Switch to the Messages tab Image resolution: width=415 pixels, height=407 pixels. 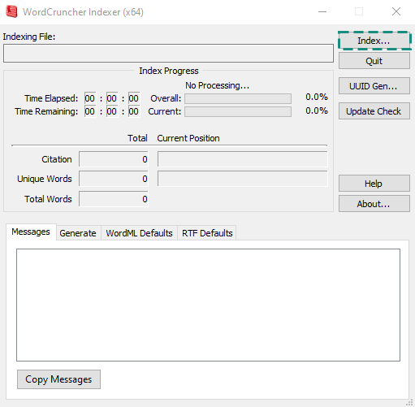31,232
